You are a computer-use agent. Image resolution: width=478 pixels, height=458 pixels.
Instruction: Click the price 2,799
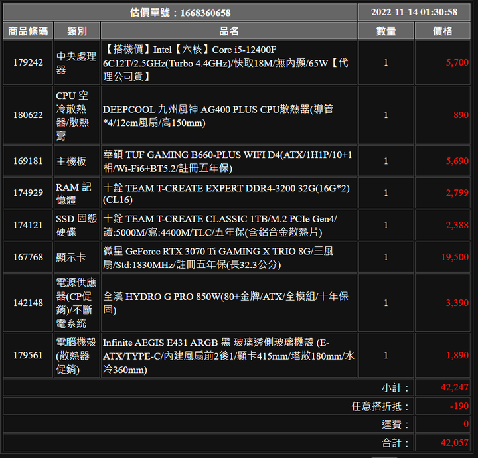click(457, 192)
